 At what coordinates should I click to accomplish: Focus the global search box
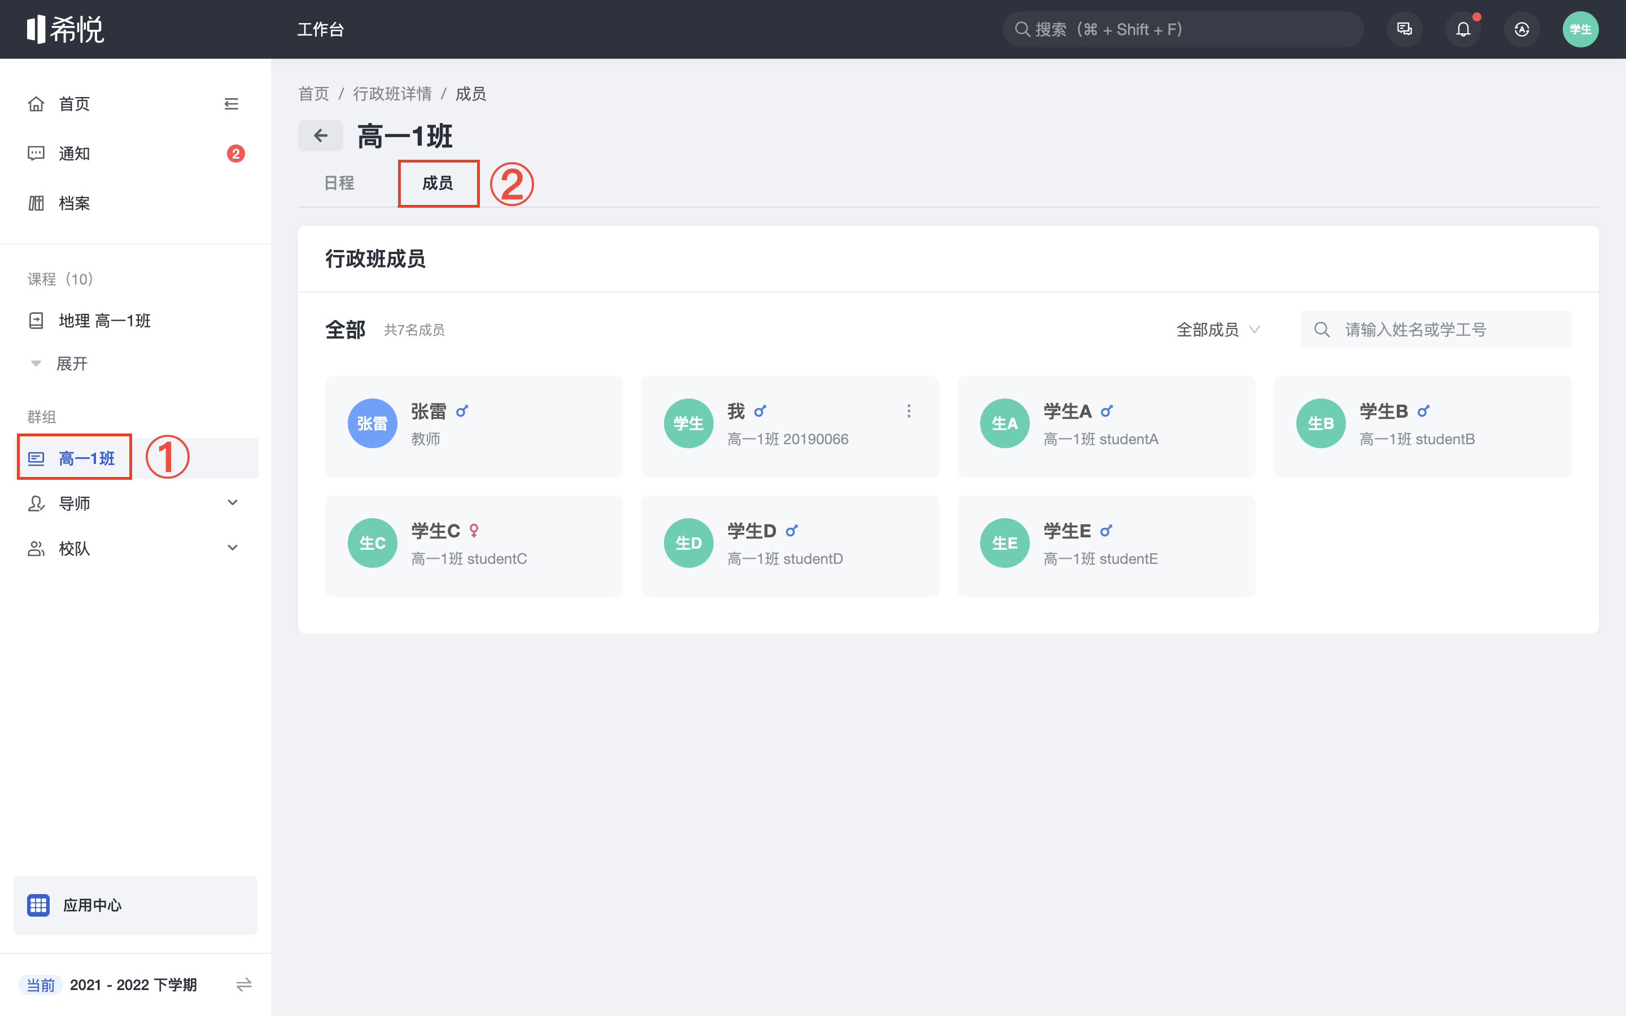1183,29
